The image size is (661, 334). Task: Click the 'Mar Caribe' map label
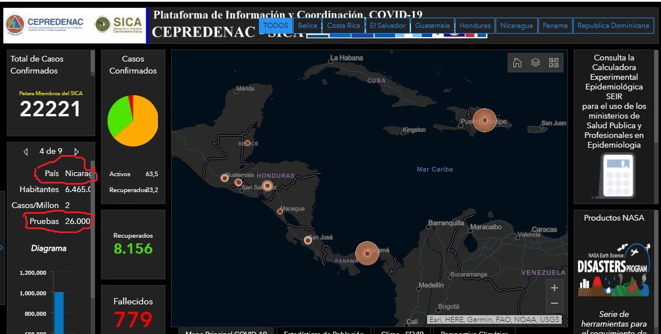pyautogui.click(x=435, y=169)
